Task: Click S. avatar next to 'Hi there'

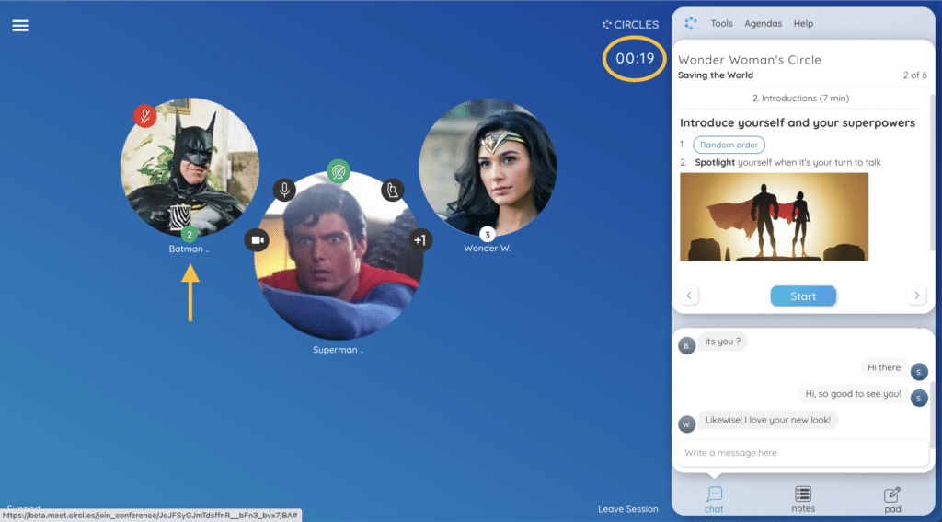Action: [919, 372]
